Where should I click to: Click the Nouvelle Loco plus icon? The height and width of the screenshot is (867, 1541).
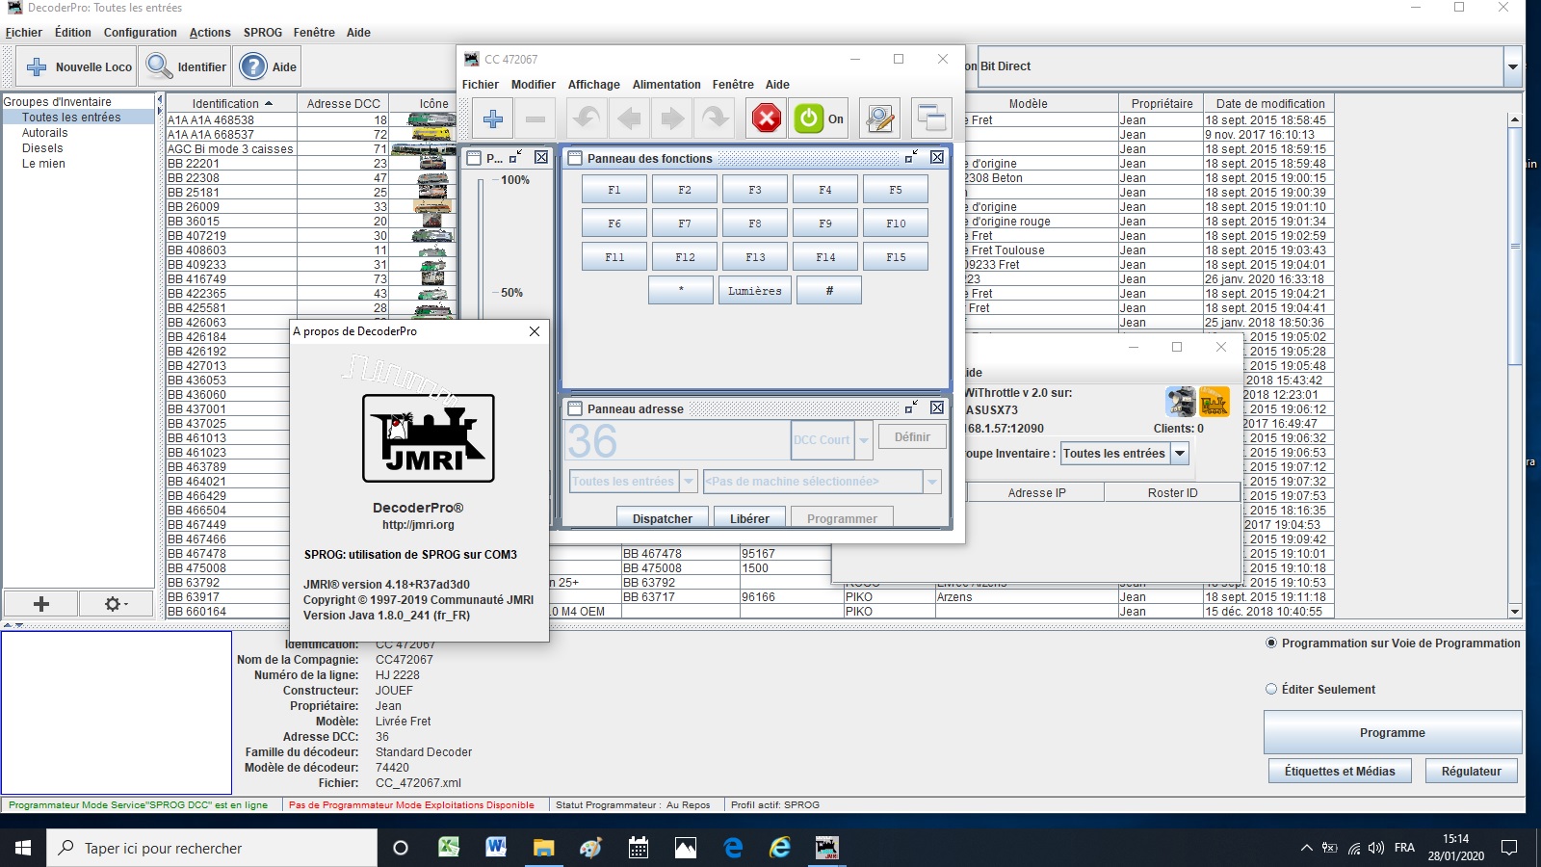(37, 66)
